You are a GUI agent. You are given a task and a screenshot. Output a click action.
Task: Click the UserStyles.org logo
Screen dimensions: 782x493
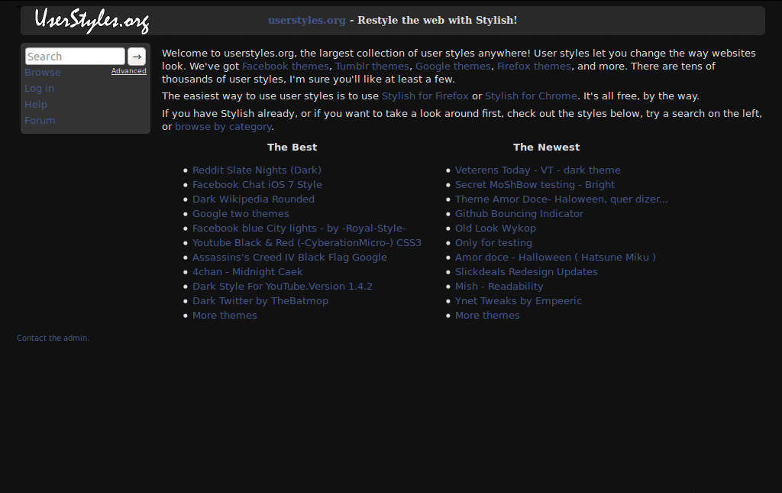(92, 21)
